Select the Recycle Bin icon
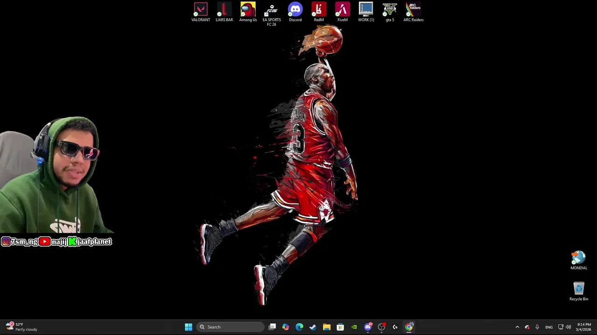Image resolution: width=597 pixels, height=335 pixels. pyautogui.click(x=579, y=292)
